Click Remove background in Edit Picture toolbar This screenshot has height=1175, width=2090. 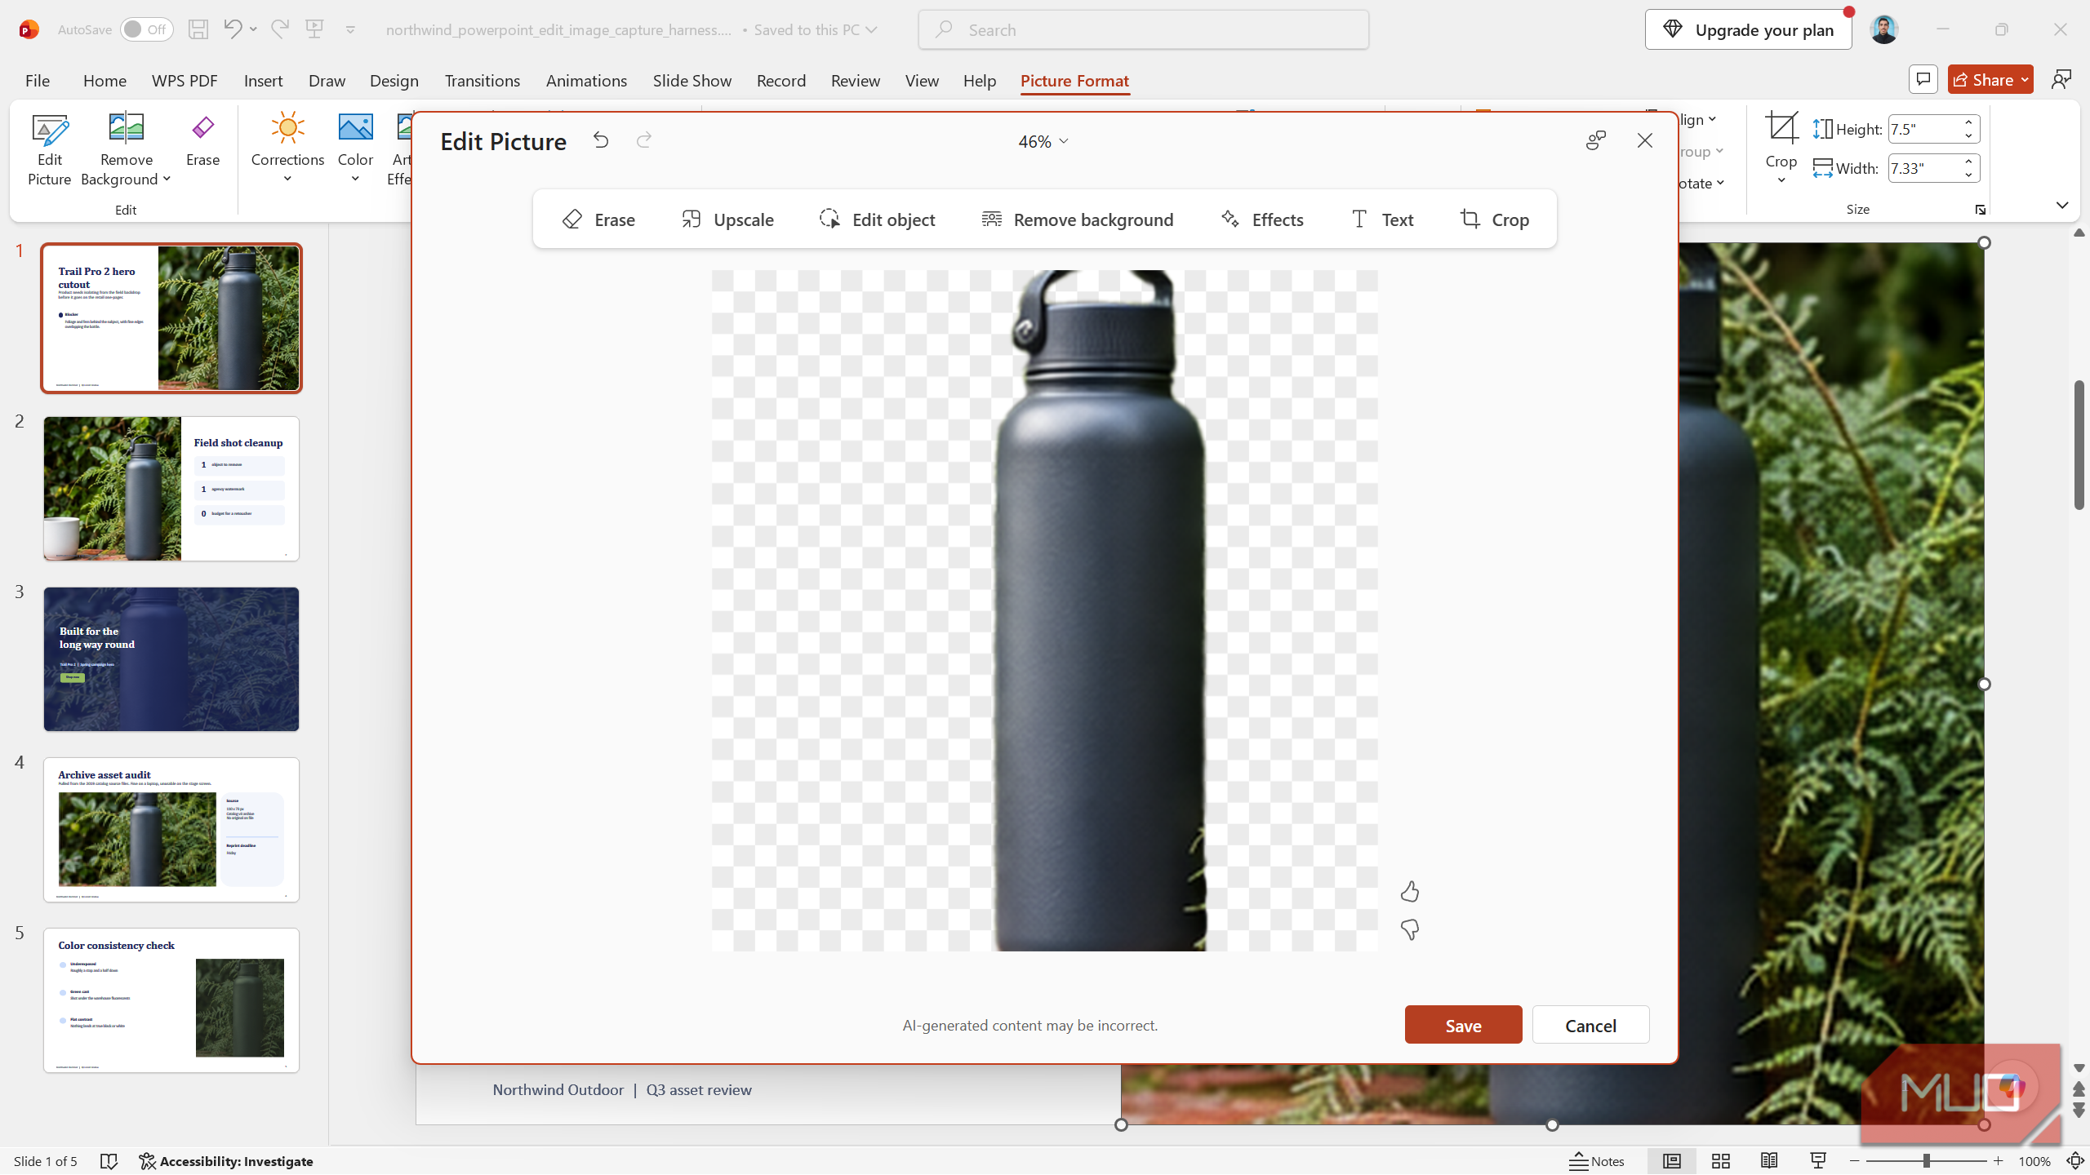pos(1077,219)
